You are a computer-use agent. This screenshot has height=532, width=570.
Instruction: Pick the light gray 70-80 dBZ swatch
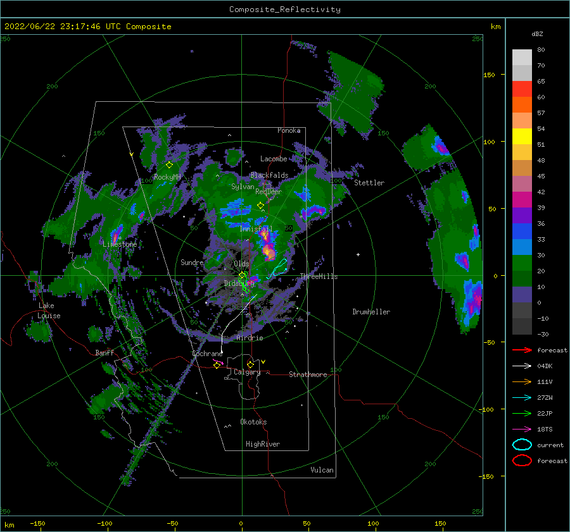tap(522, 58)
